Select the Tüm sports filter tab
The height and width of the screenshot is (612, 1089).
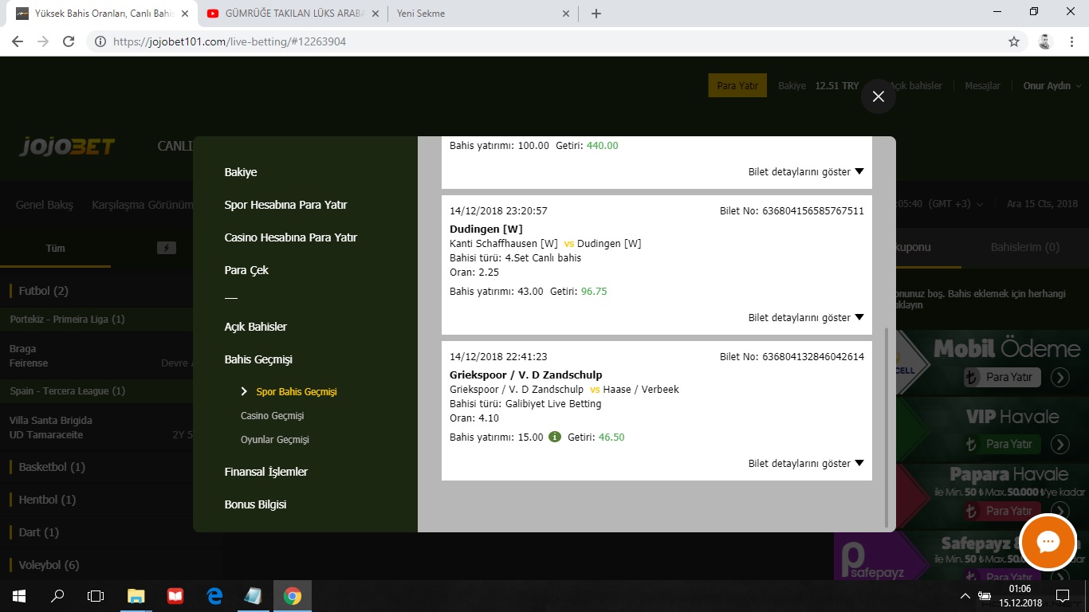[55, 248]
